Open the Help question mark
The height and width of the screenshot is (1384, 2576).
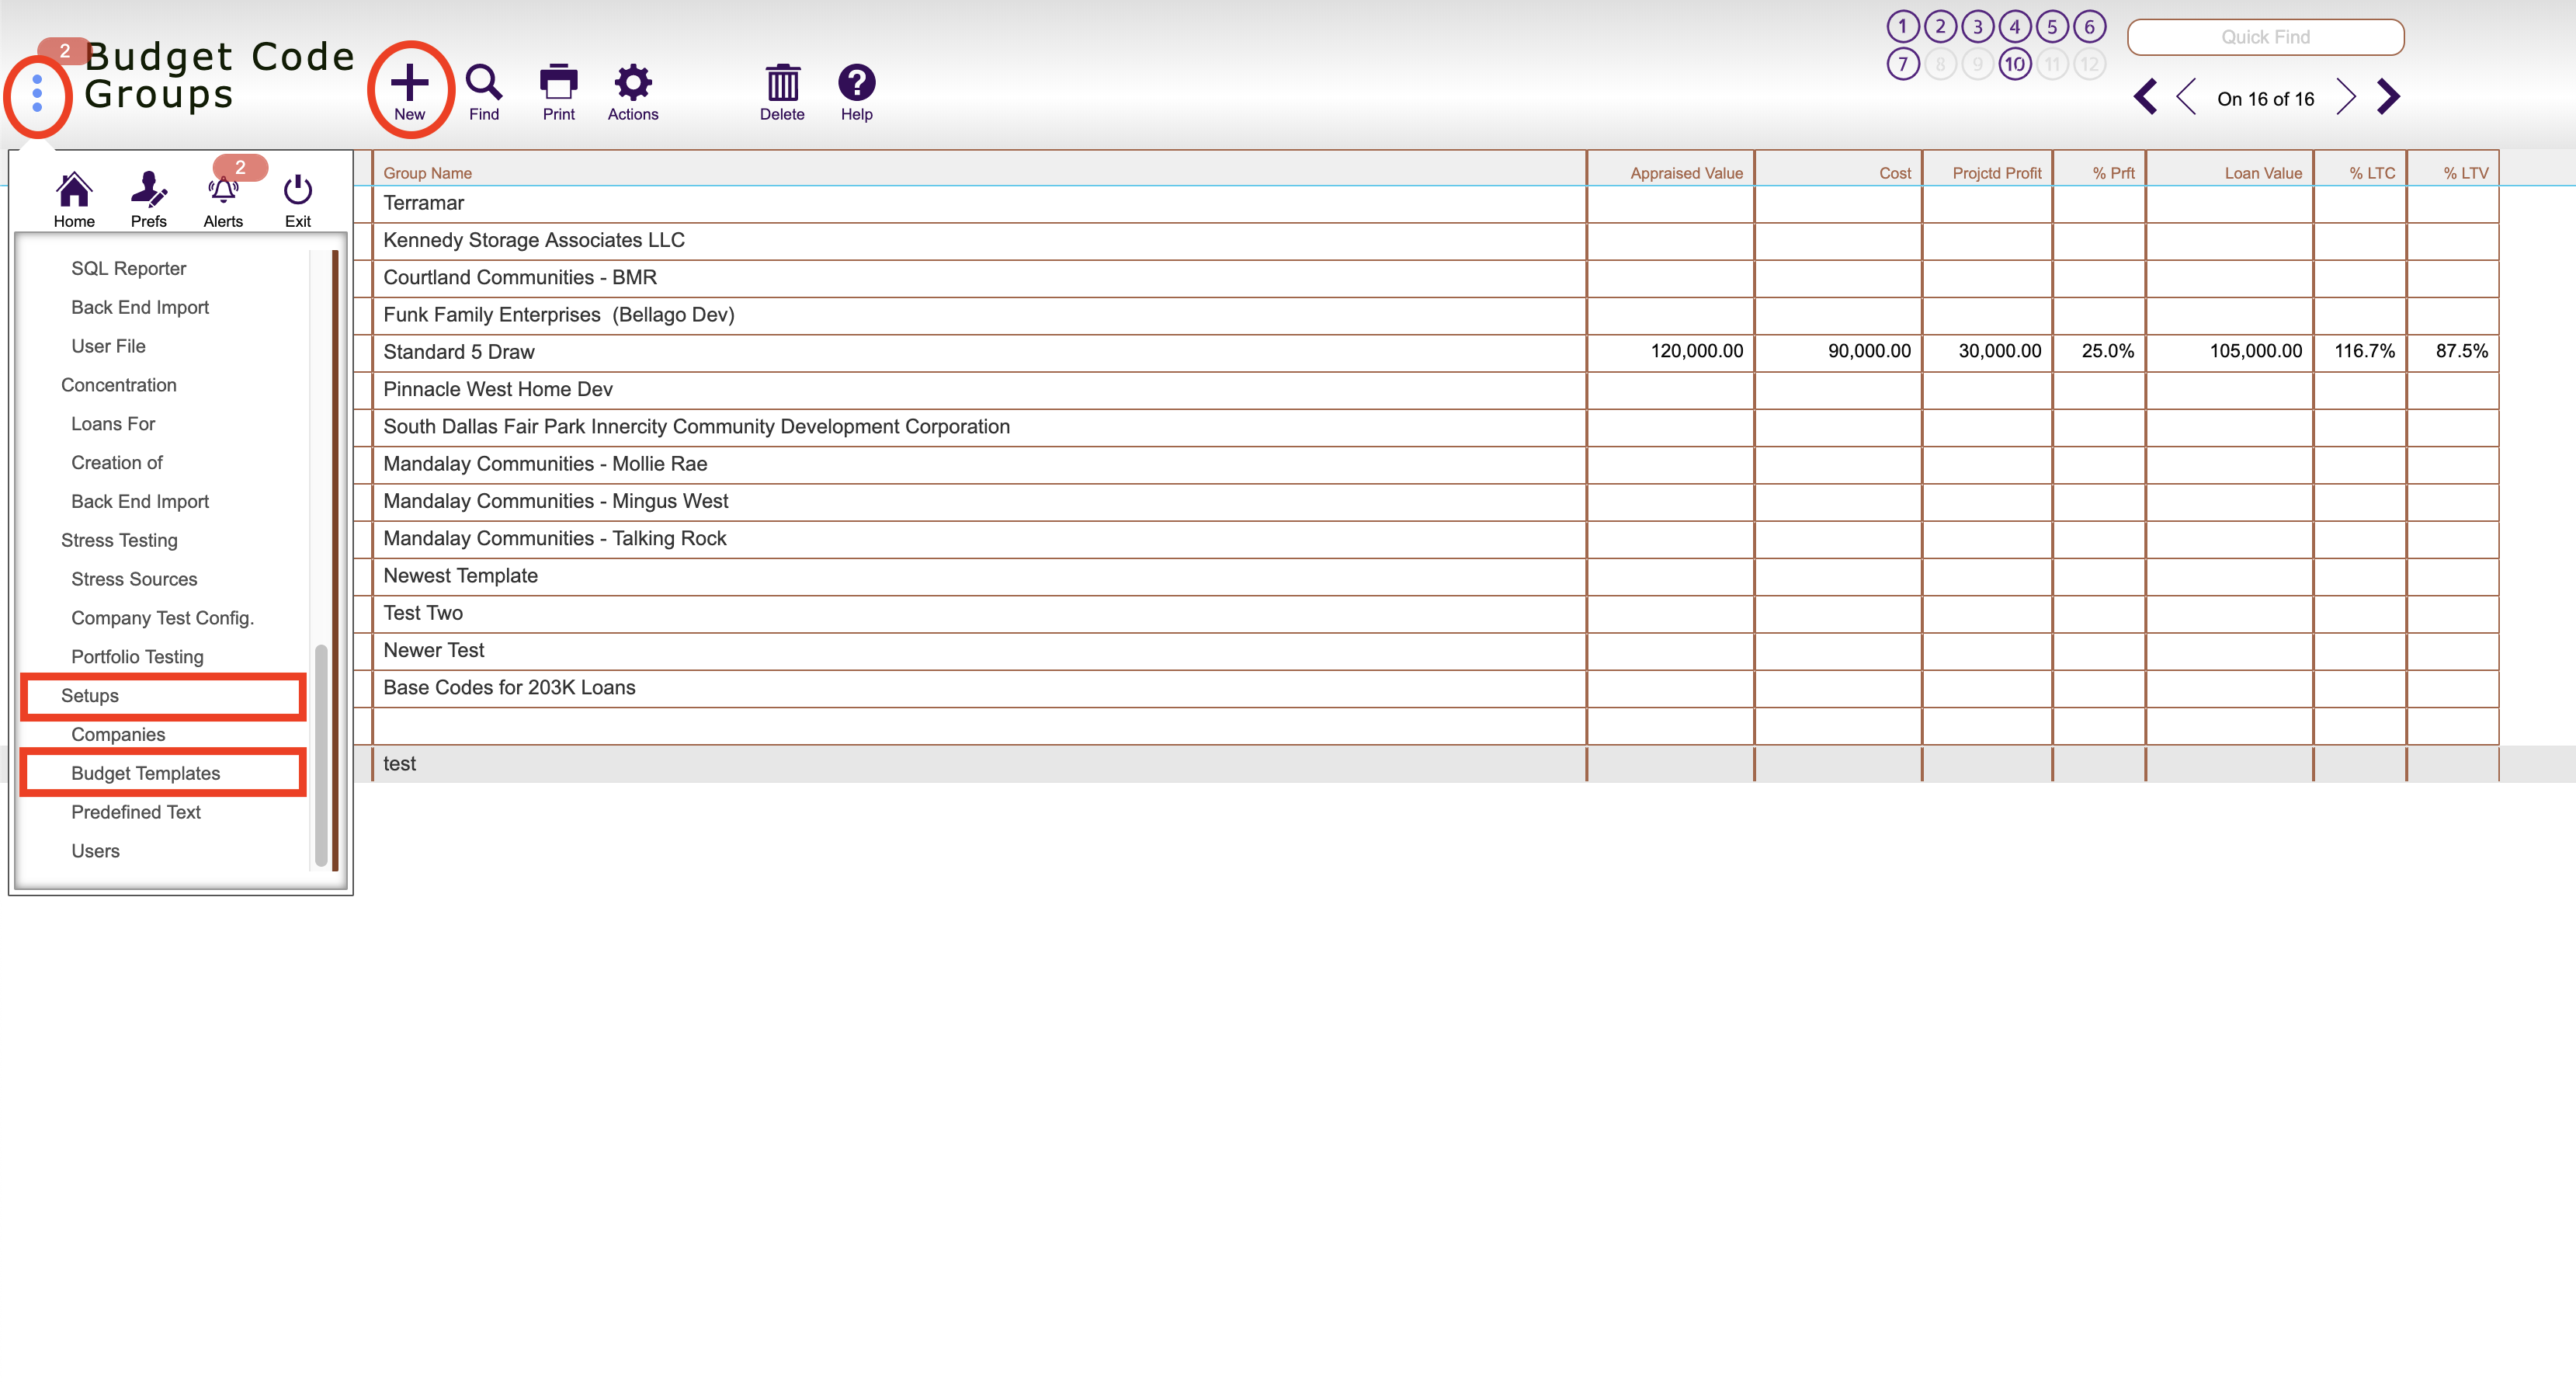pyautogui.click(x=857, y=92)
